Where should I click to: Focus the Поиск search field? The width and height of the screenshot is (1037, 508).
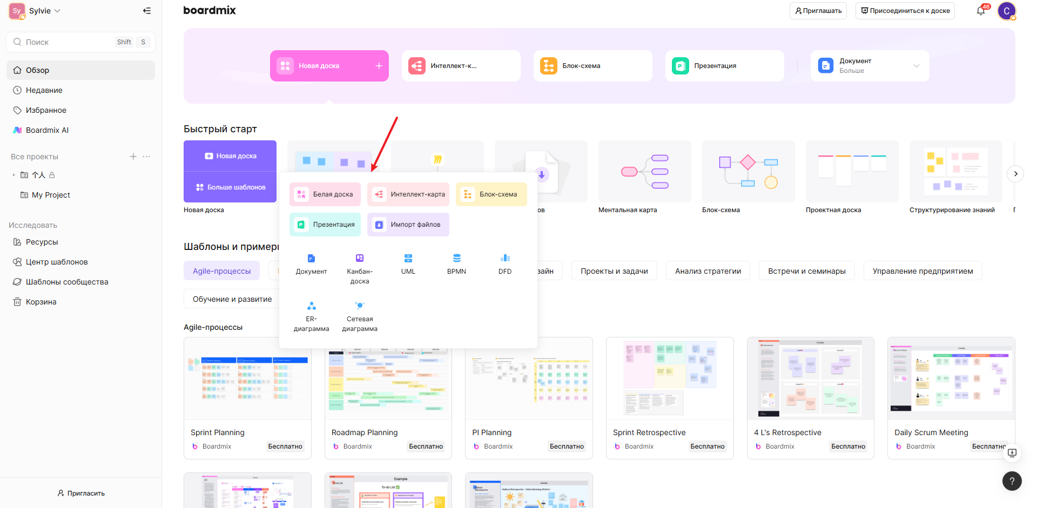(80, 42)
